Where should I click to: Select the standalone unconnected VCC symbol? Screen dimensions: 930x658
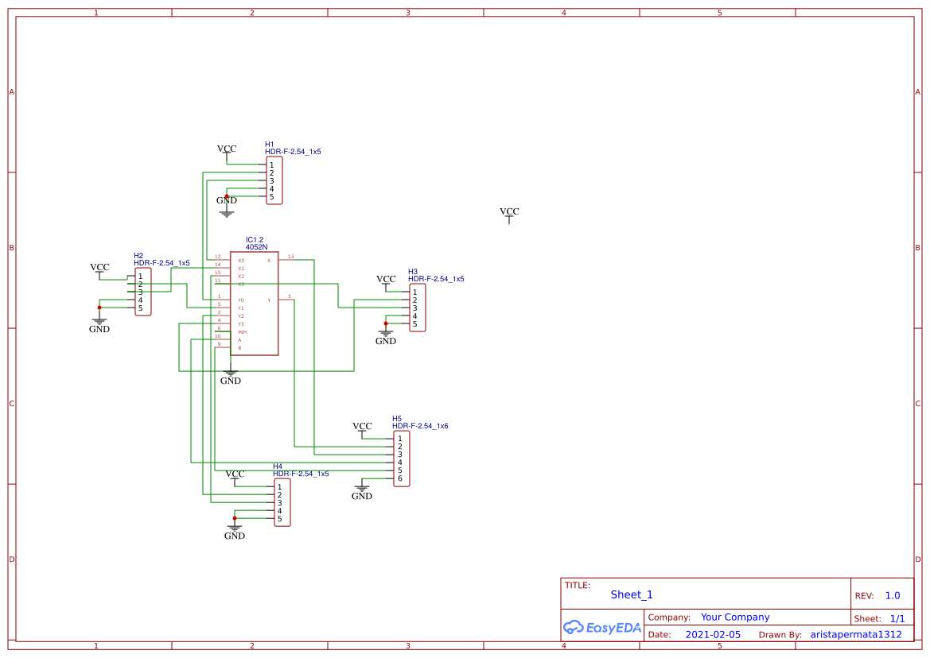point(509,215)
